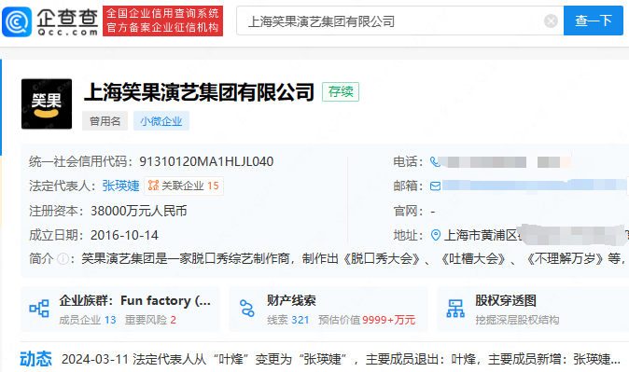Image resolution: width=629 pixels, height=372 pixels.
Task: Click the 存续 status tag
Action: 341,91
